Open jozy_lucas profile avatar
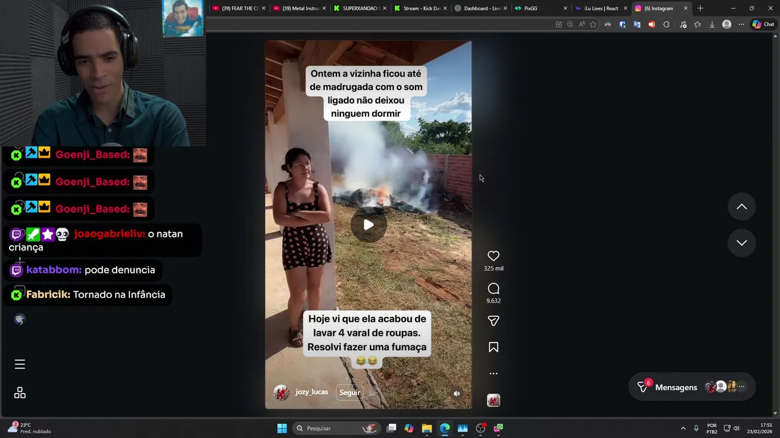This screenshot has height=438, width=780. point(281,392)
